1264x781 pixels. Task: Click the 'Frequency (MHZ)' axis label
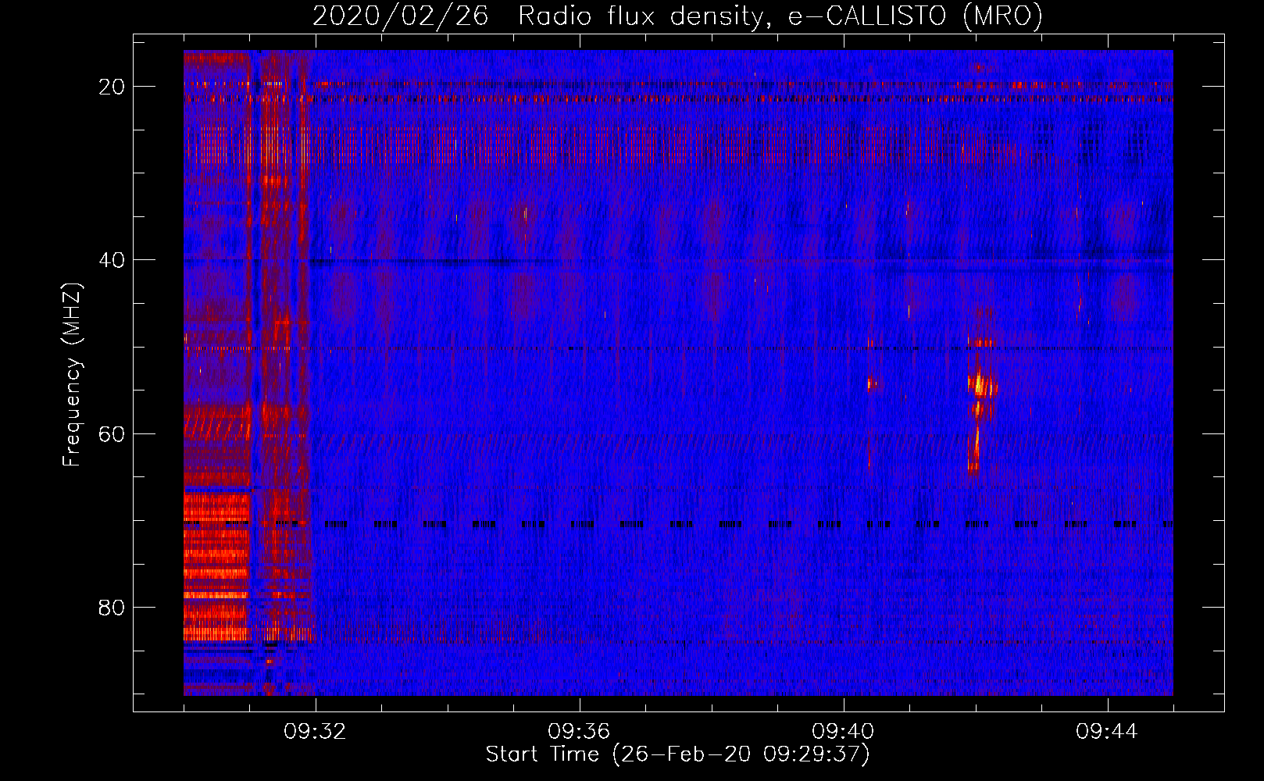[x=72, y=375]
